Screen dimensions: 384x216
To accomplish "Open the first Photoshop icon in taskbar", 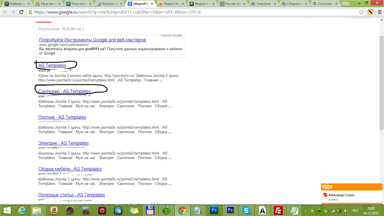I will coord(214,211).
